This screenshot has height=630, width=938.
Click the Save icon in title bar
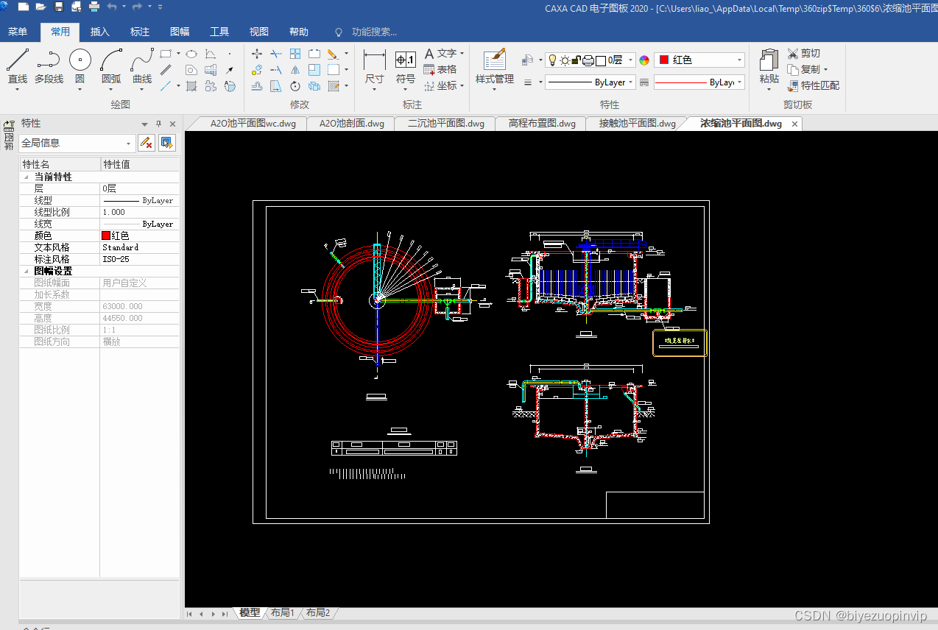pyautogui.click(x=59, y=7)
